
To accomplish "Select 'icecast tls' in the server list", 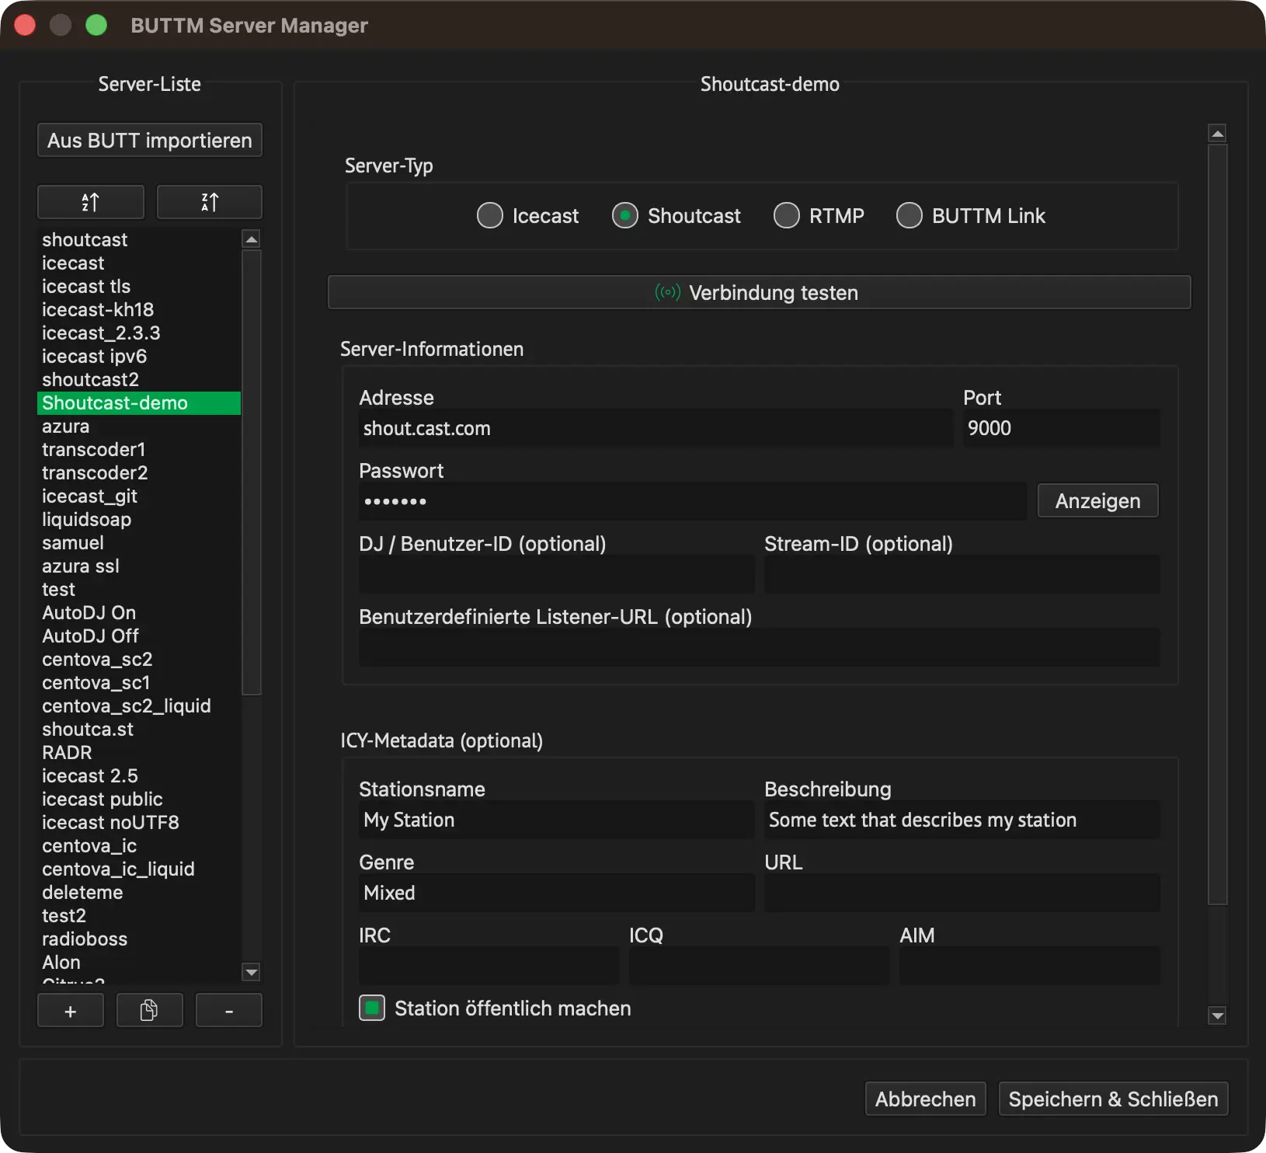I will click(x=139, y=287).
